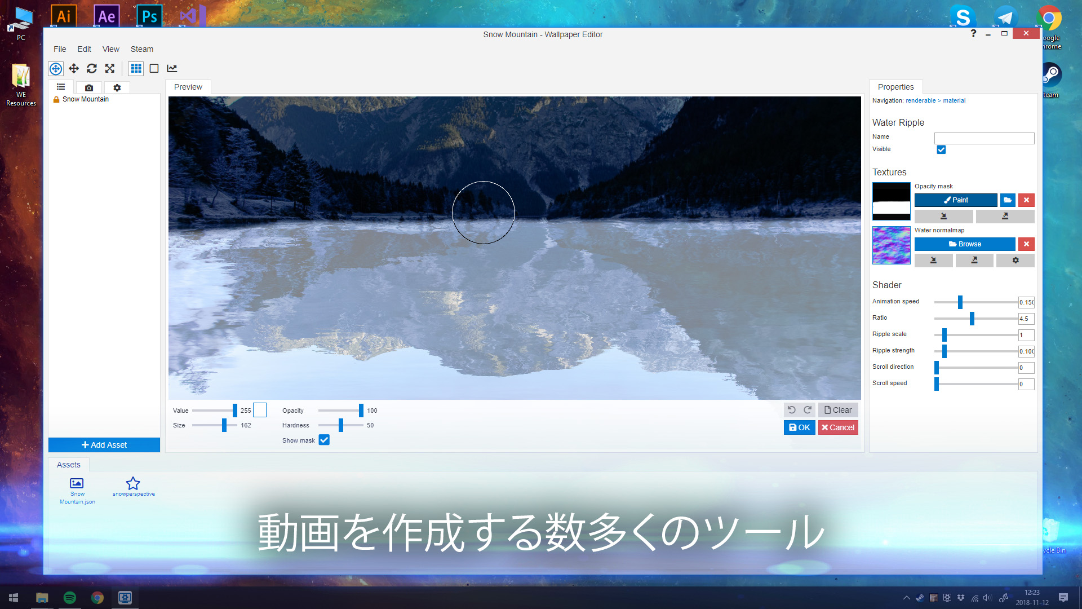Switch to Split view mode
This screenshot has width=1082, height=609.
coord(154,68)
